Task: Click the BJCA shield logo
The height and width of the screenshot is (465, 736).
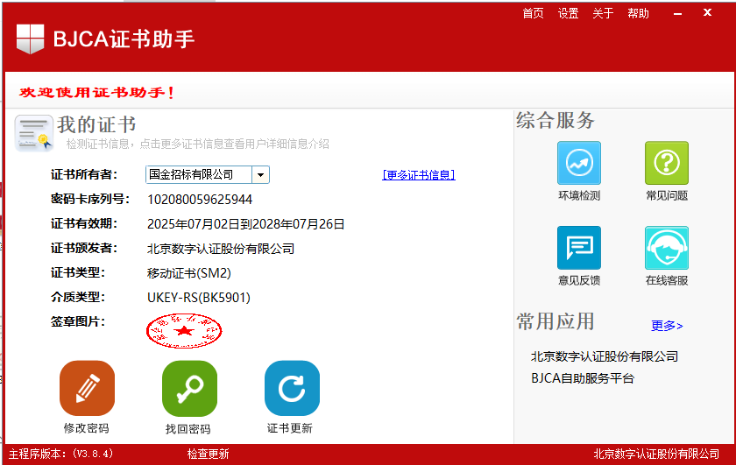Action: pyautogui.click(x=30, y=39)
